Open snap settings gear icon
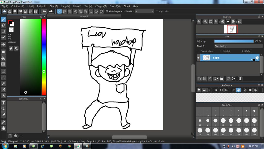264x149 pixels. click(x=101, y=11)
